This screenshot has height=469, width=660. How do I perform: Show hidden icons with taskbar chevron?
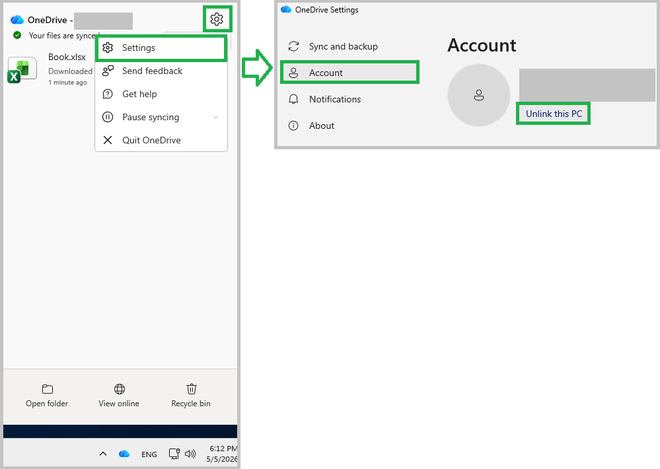(103, 454)
